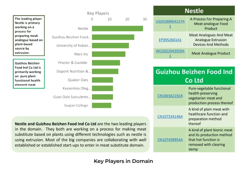
Task: Click the Guizhou Beizhen green-bordered text box
Action: [29, 74]
